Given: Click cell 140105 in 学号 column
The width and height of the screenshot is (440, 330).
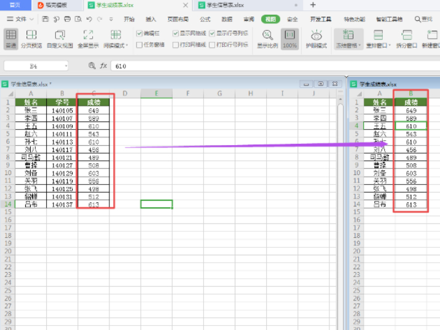Looking at the screenshot, I should (x=62, y=111).
